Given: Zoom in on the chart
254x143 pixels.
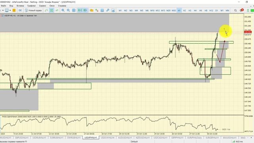Looking at the screenshot, I should point(63,10).
